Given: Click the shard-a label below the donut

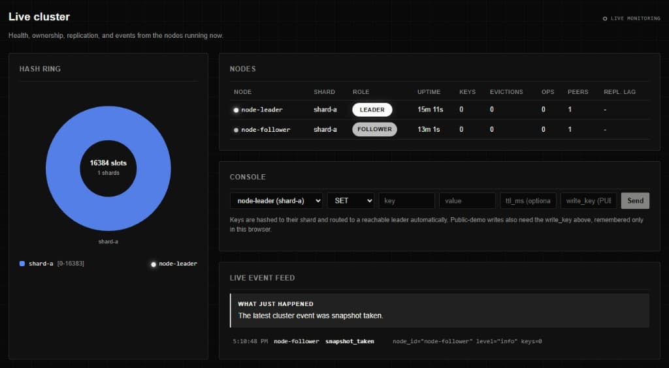Looking at the screenshot, I should [108, 241].
